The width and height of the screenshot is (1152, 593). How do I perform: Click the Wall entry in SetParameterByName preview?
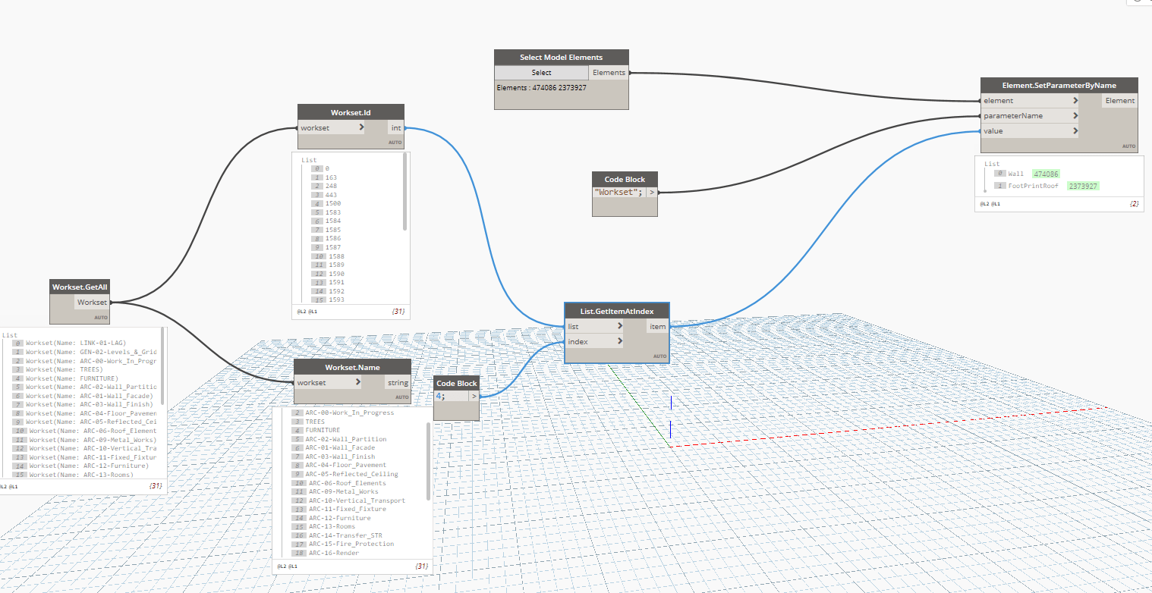1015,174
